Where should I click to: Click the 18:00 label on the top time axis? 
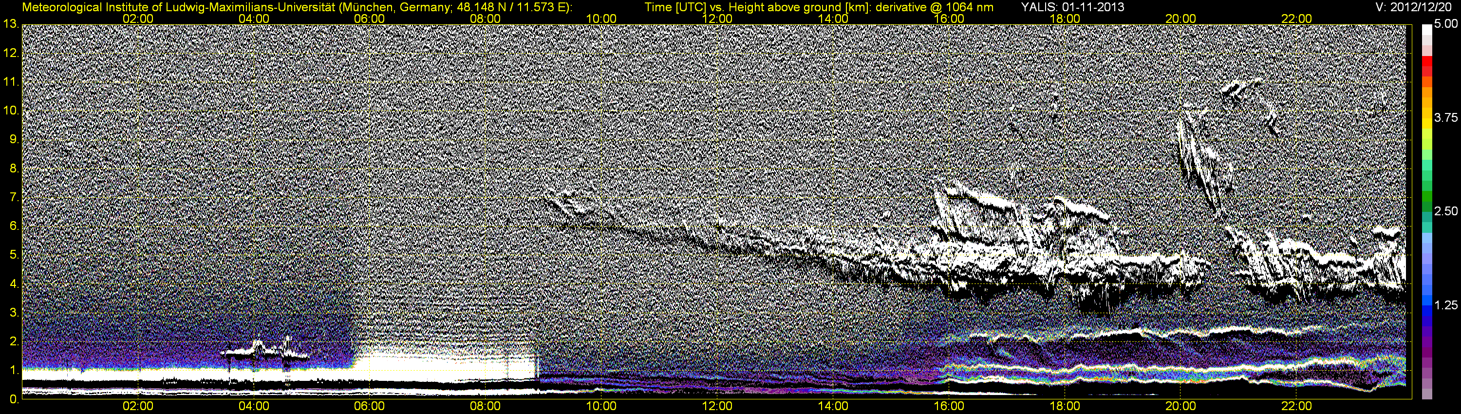click(x=1065, y=19)
